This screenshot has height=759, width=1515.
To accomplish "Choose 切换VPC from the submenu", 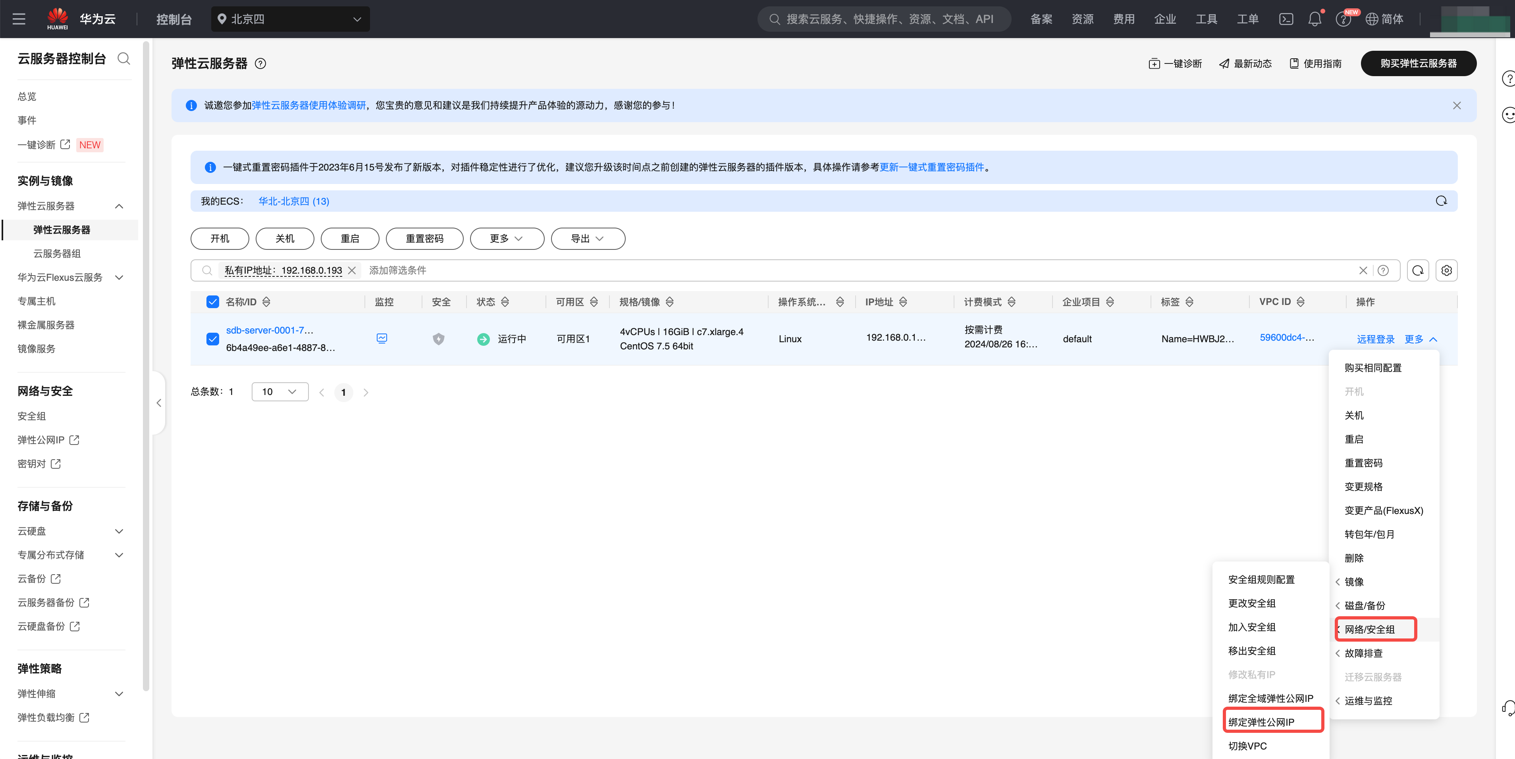I will coord(1247,746).
